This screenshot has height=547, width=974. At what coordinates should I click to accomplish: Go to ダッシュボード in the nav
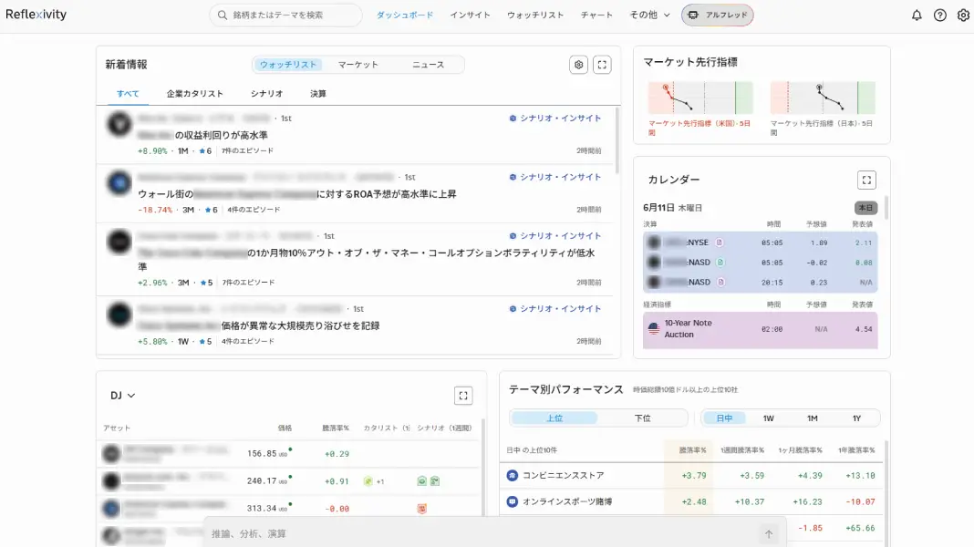click(x=404, y=15)
